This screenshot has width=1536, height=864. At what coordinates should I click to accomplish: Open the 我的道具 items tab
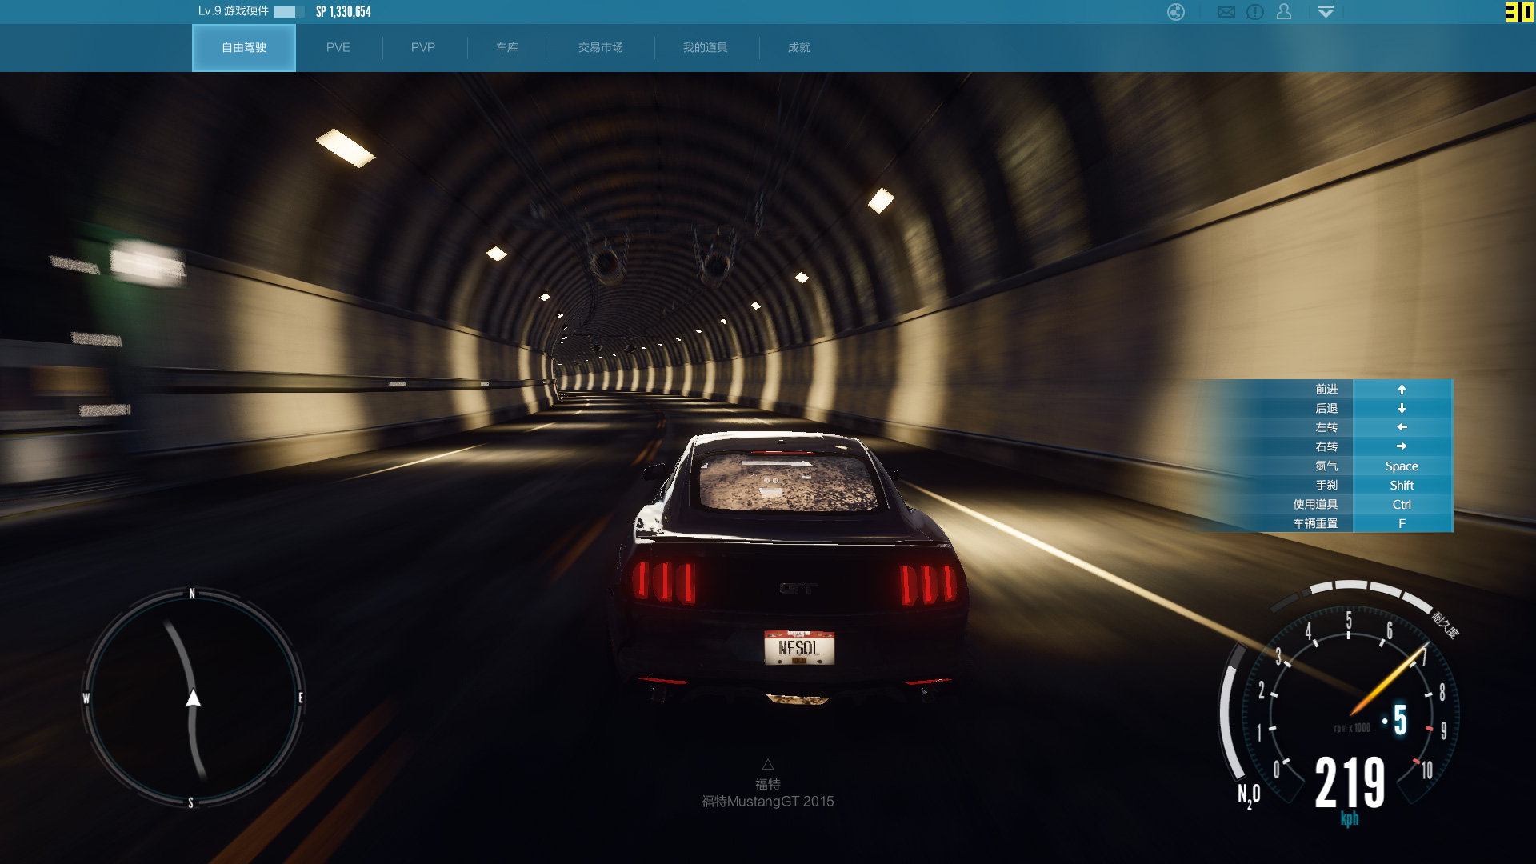click(x=706, y=47)
